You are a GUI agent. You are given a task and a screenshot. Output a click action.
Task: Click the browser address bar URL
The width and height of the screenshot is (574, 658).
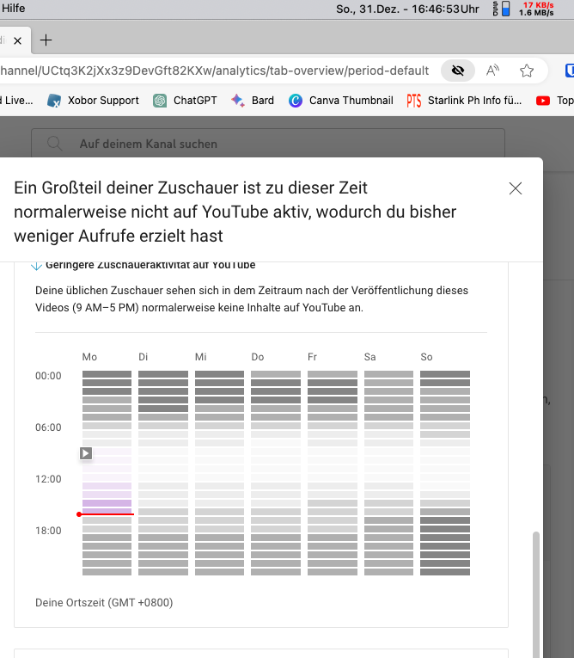point(215,71)
